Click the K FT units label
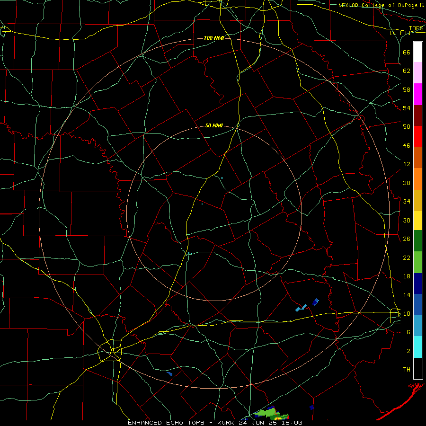Image resolution: width=426 pixels, height=426 pixels. (400, 33)
